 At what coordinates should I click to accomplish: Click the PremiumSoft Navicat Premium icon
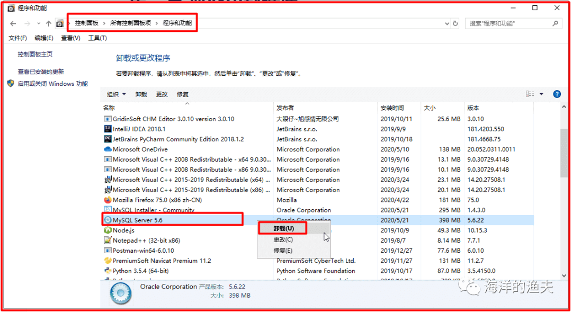pos(108,261)
